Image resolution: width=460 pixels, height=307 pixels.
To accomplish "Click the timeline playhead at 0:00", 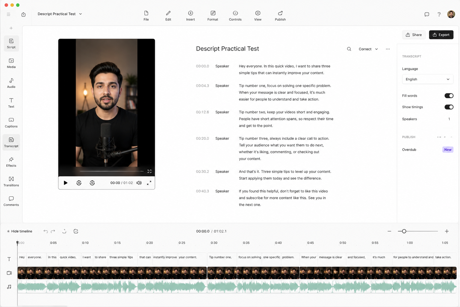I will click(17, 243).
